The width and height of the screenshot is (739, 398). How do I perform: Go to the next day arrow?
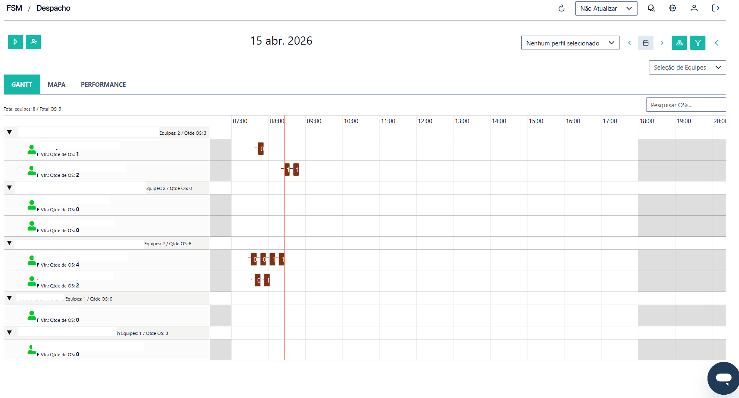click(x=662, y=43)
